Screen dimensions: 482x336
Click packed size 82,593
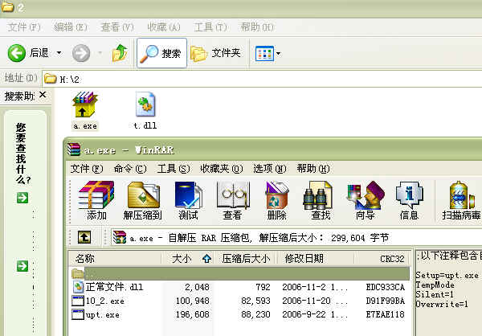click(255, 301)
